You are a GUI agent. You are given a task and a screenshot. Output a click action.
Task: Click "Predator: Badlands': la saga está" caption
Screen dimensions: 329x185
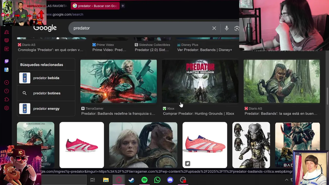point(281,114)
